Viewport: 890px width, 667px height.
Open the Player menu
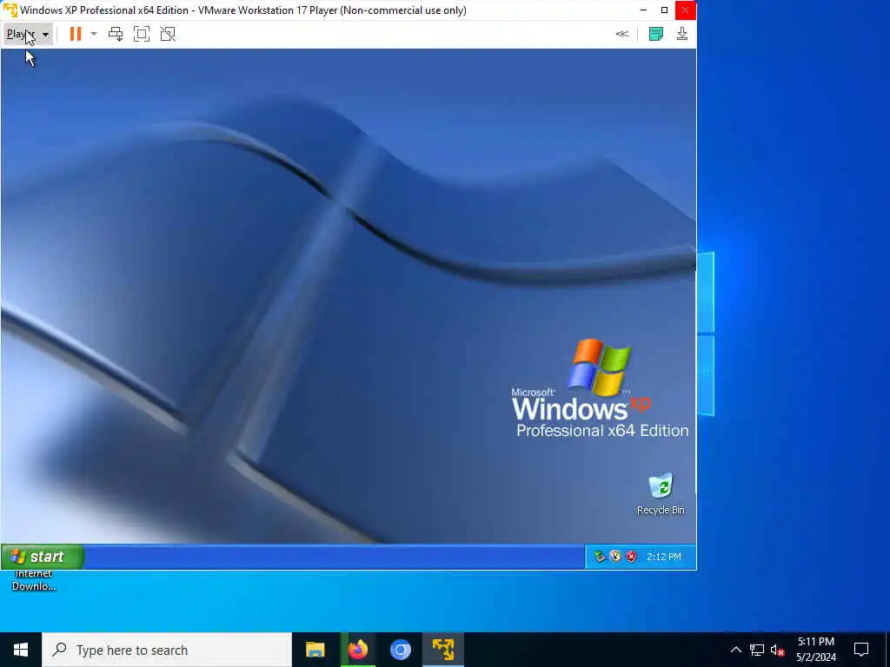coord(28,34)
